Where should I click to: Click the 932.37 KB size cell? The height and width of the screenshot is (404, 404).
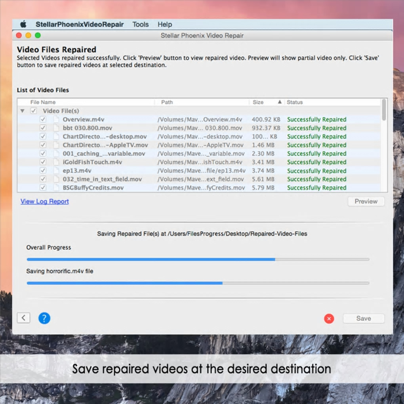pyautogui.click(x=266, y=128)
